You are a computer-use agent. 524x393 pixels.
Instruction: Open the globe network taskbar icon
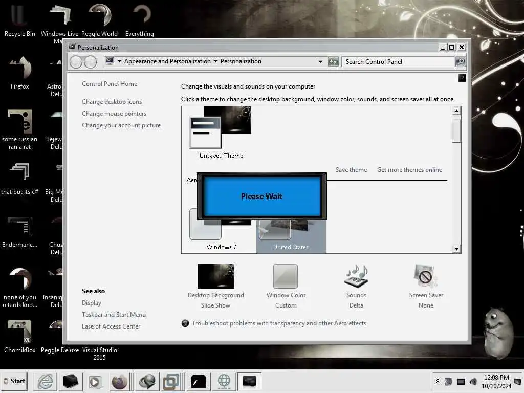[224, 381]
